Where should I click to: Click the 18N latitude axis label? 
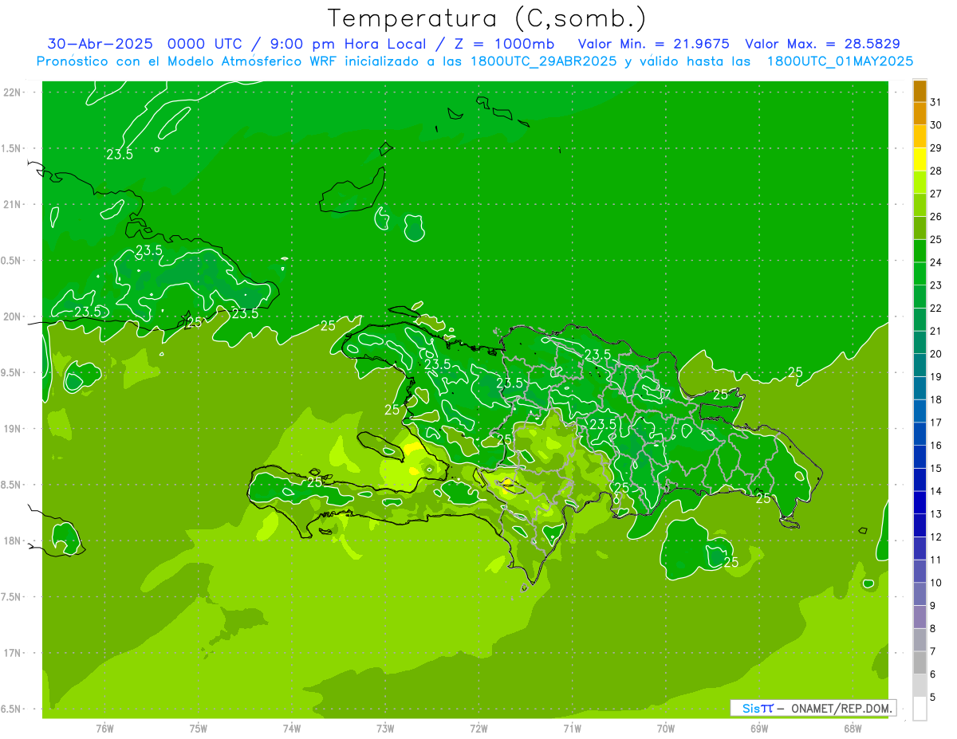click(x=14, y=540)
